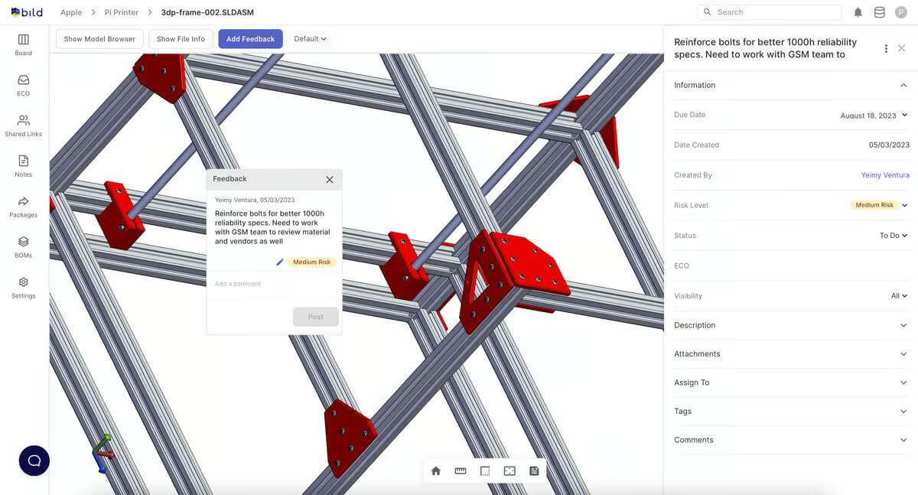Click the Post comment button
918x495 pixels.
click(x=316, y=317)
